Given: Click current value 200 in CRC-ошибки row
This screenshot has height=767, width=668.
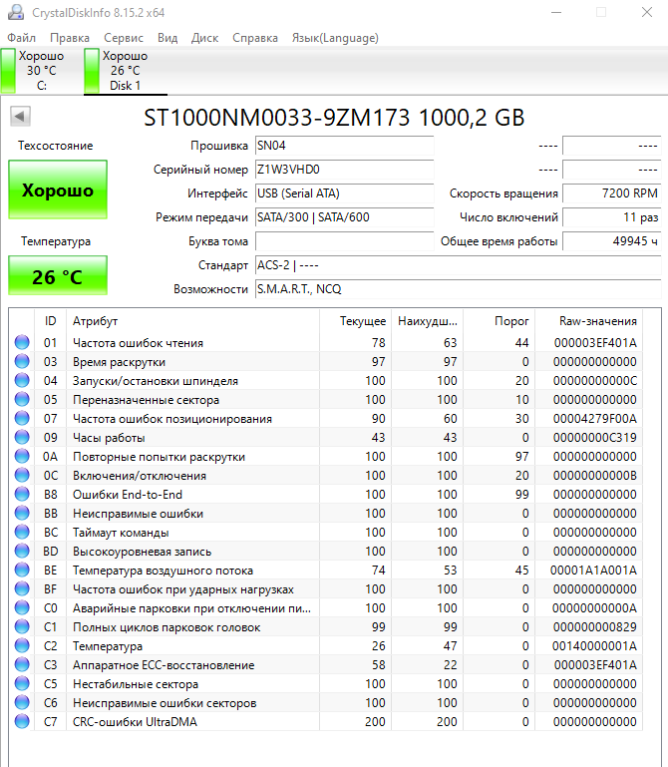Looking at the screenshot, I should pos(375,721).
